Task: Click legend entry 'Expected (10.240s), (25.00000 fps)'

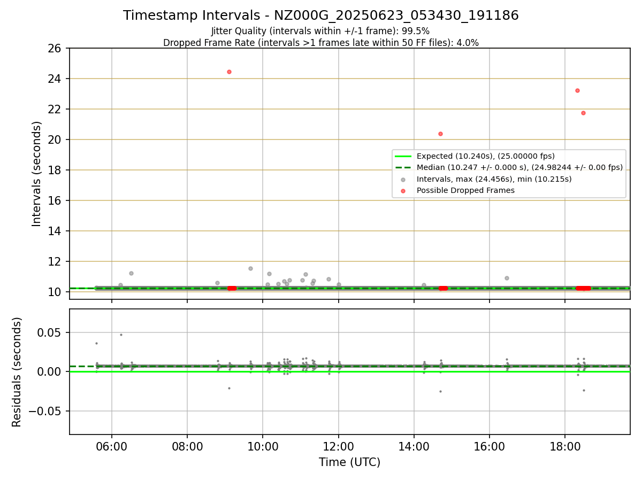Action: click(x=485, y=156)
